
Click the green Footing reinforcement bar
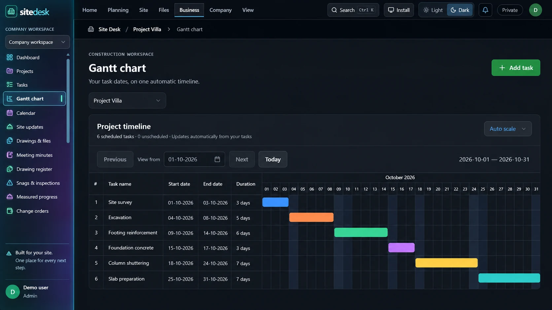(x=361, y=232)
